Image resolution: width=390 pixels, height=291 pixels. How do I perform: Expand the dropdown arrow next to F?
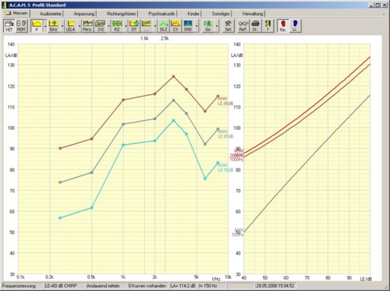[x=45, y=26]
